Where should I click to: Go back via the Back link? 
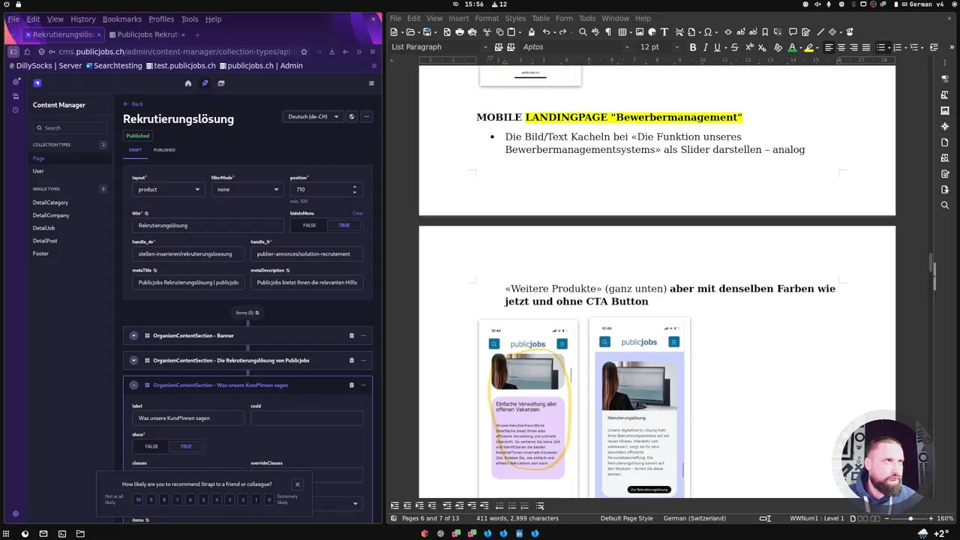(133, 103)
